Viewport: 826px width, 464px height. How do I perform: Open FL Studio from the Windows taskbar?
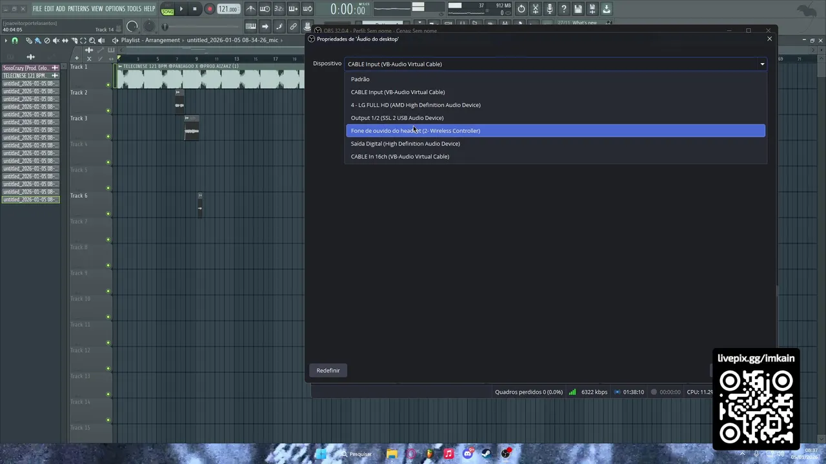(430, 454)
